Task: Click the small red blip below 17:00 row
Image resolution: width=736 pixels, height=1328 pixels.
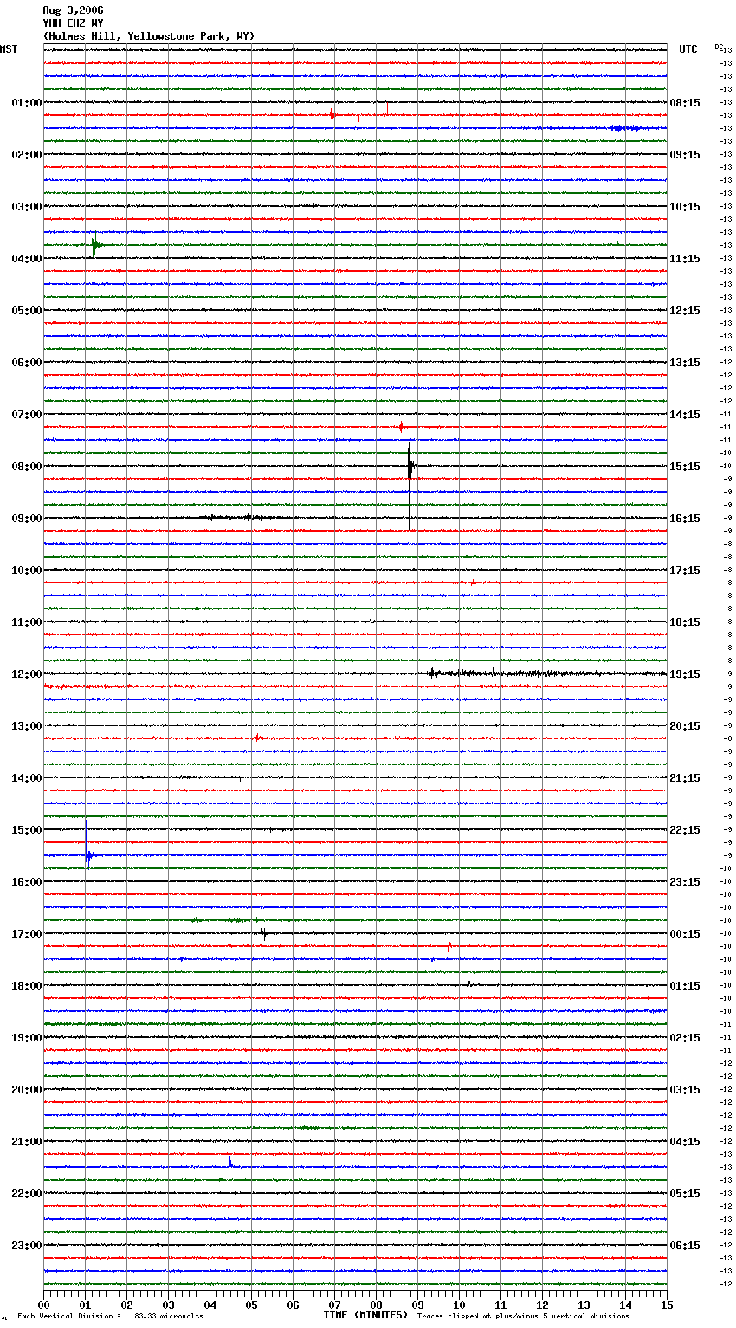Action: pos(449,946)
